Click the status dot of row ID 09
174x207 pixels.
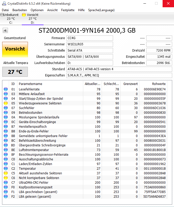6,112
